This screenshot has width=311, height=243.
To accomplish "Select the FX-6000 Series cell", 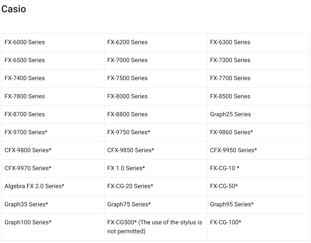I will pos(25,42).
